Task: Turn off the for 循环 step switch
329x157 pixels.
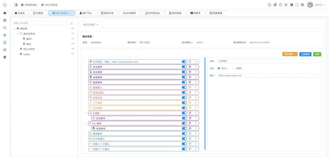Action: coord(184,123)
